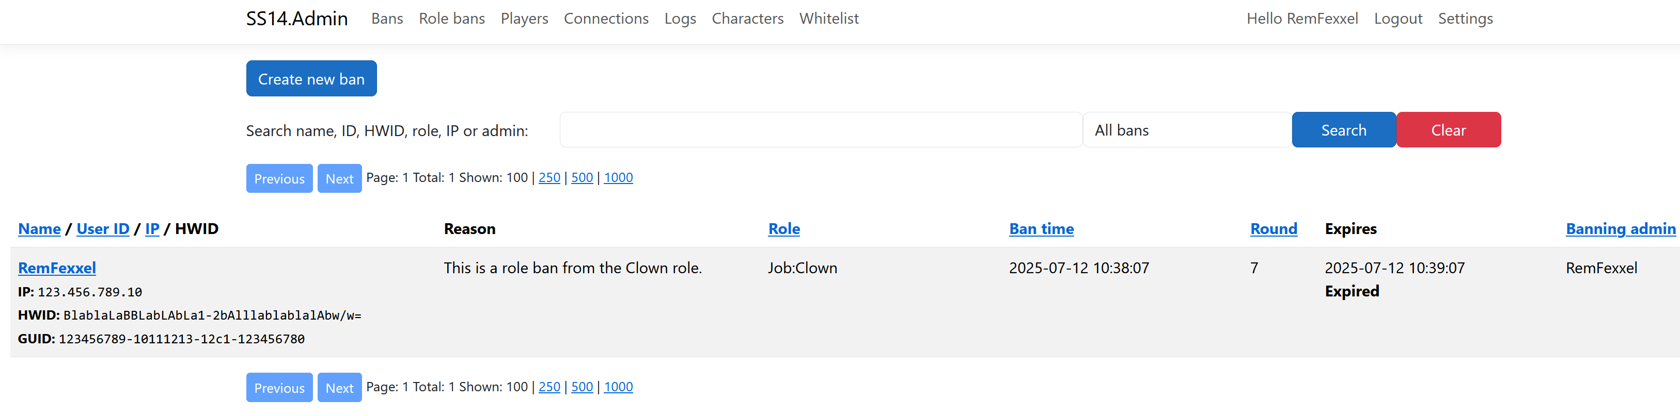Open Settings in the navbar
Viewport: 1680px width, 416px height.
click(1465, 18)
